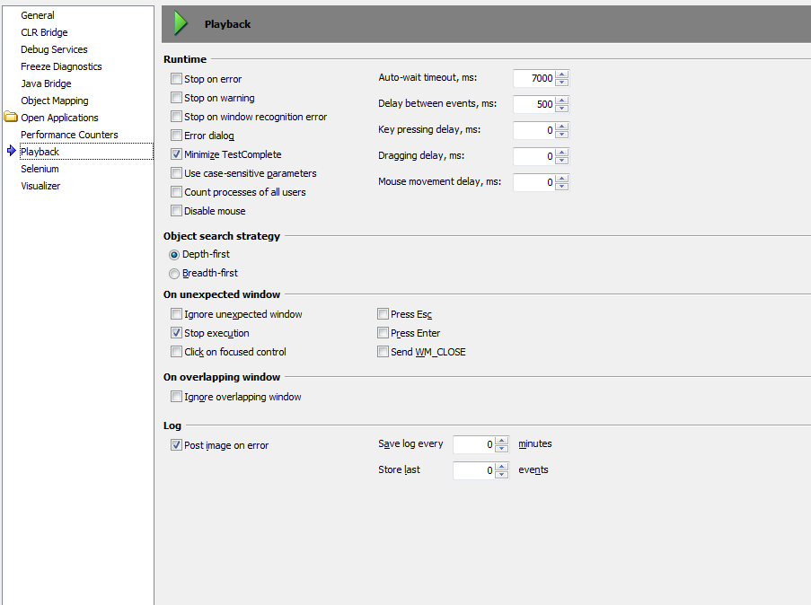Open the General options page
The image size is (811, 605).
click(x=38, y=15)
